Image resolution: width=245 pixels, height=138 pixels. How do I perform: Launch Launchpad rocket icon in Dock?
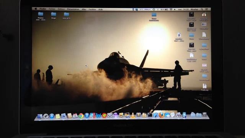point(46,116)
